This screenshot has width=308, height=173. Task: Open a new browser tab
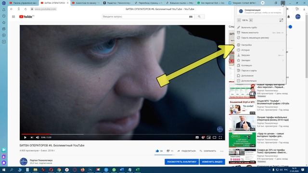[263, 3]
